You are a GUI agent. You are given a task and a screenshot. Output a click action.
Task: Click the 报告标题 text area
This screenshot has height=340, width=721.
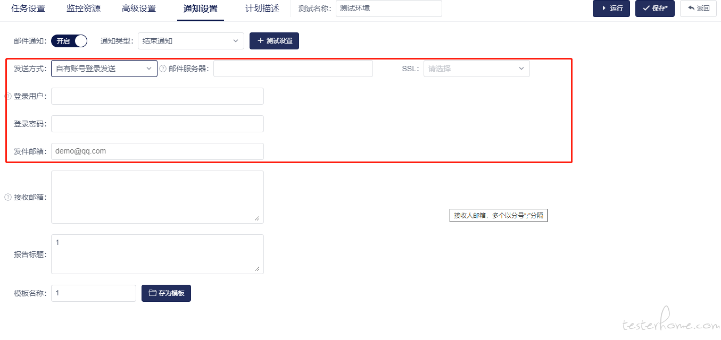coord(158,254)
